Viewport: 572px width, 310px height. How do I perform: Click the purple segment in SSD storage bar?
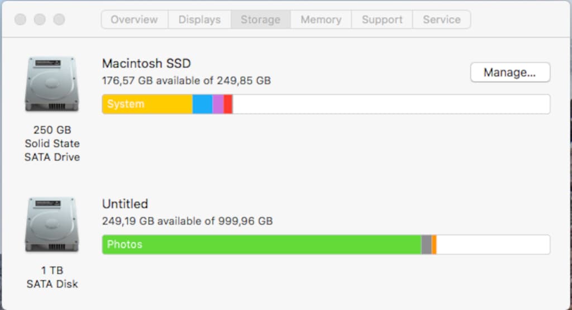click(x=218, y=104)
